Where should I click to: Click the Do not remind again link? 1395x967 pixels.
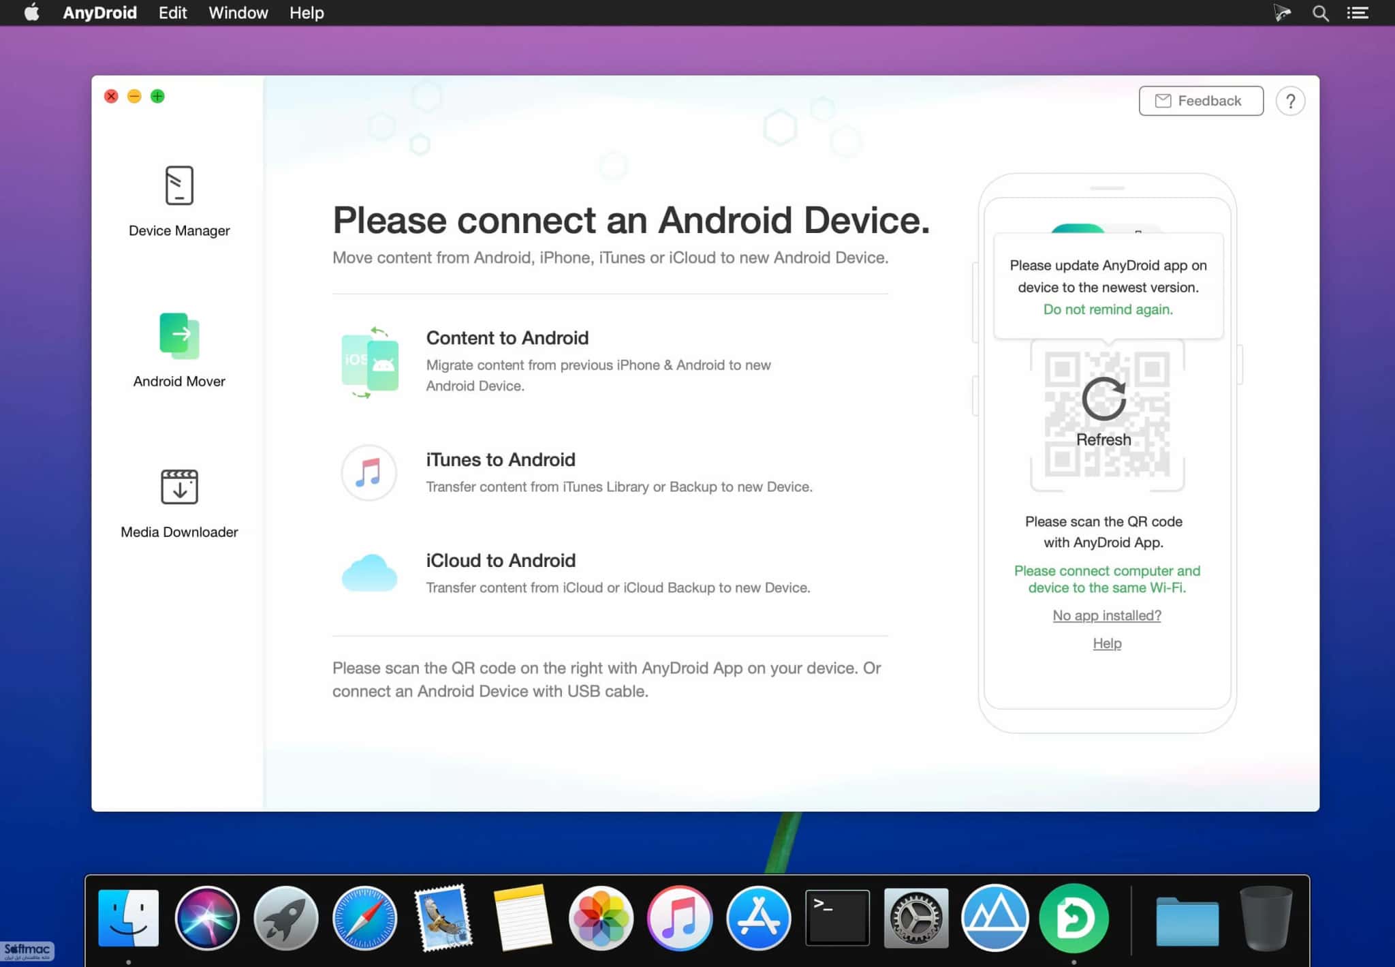1108,309
